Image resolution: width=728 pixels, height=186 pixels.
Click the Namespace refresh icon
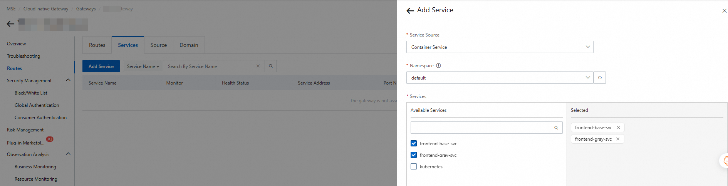600,78
